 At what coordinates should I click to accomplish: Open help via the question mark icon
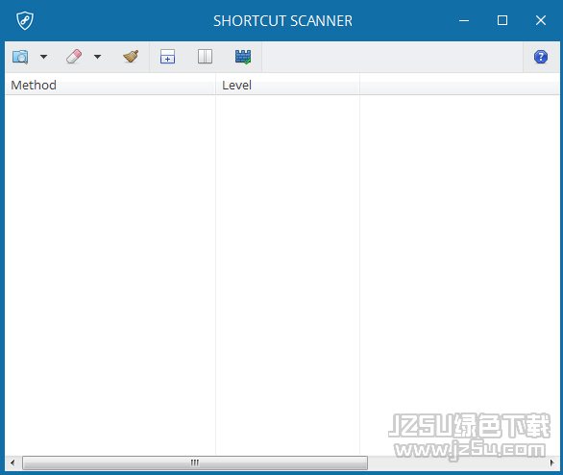click(541, 57)
